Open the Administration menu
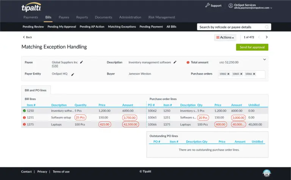The height and width of the screenshot is (180, 291). 130,17
